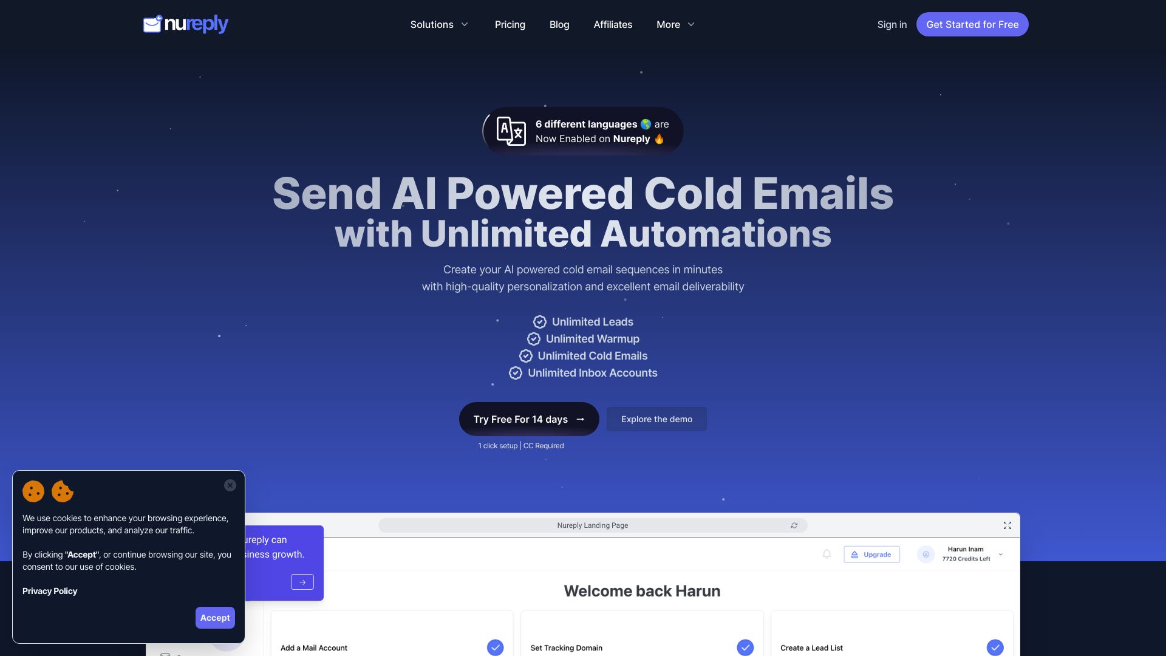Expand the Solutions dropdown menu
Image resolution: width=1166 pixels, height=656 pixels.
[x=437, y=24]
